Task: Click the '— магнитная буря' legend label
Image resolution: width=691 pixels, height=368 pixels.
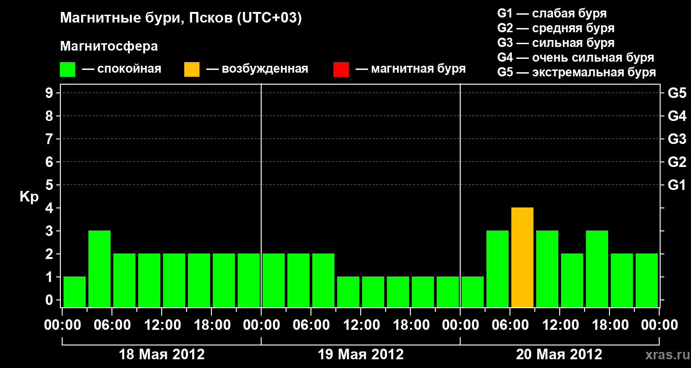Action: pyautogui.click(x=411, y=69)
